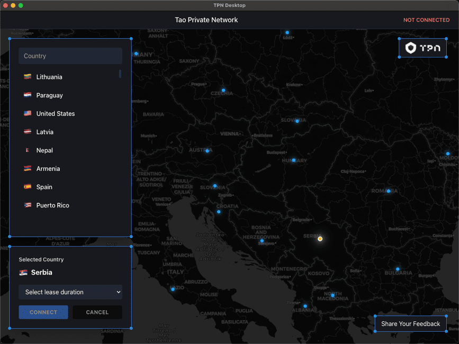Open Share Your Feedback
Image resolution: width=459 pixels, height=344 pixels.
coord(410,324)
